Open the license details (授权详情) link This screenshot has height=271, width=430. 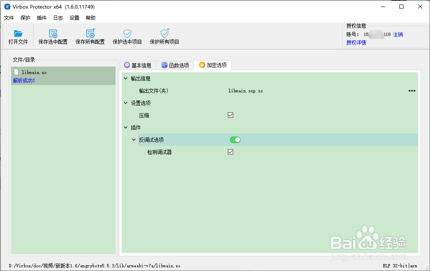point(356,43)
